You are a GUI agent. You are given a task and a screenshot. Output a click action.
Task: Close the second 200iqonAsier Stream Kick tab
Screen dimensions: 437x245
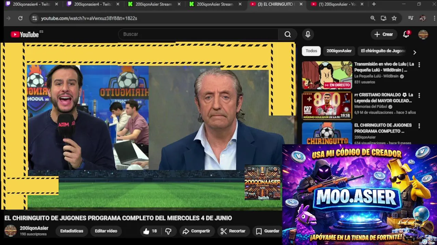[240, 4]
